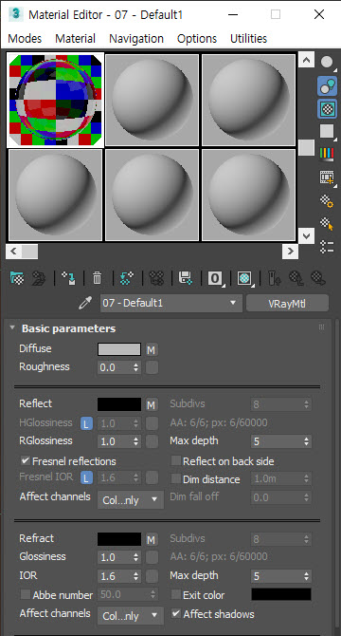Click the empty Refract IOR map button
This screenshot has height=636, width=341.
click(152, 576)
